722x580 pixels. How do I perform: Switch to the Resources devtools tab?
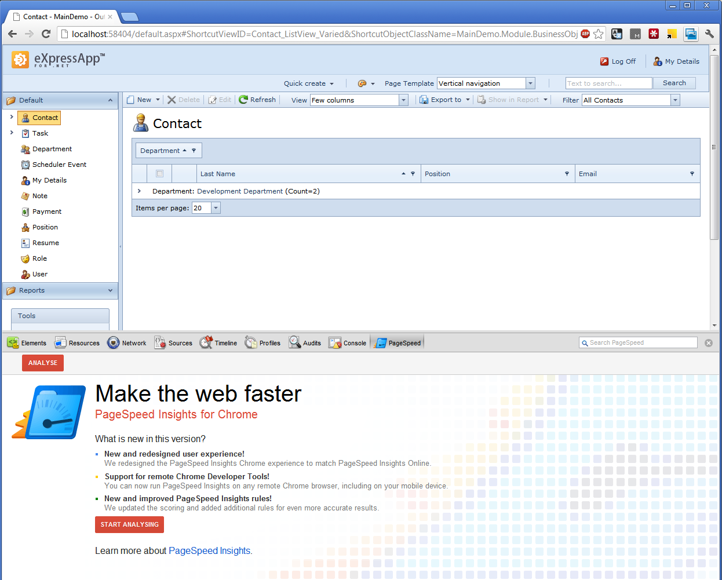77,343
